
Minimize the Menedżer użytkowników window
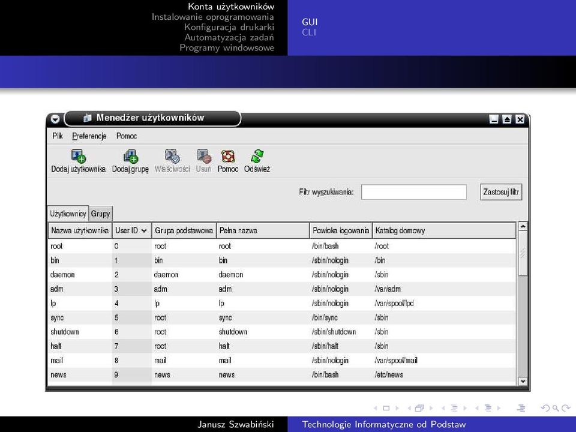[494, 119]
